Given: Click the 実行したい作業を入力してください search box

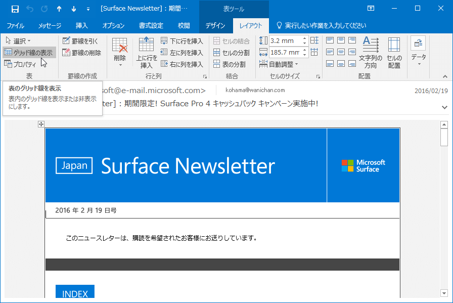Looking at the screenshot, I should pyautogui.click(x=321, y=26).
